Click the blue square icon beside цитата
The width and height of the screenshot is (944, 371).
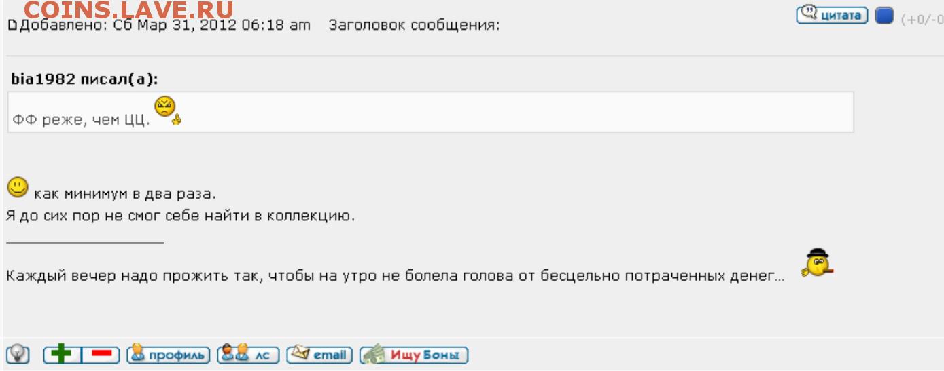click(884, 16)
